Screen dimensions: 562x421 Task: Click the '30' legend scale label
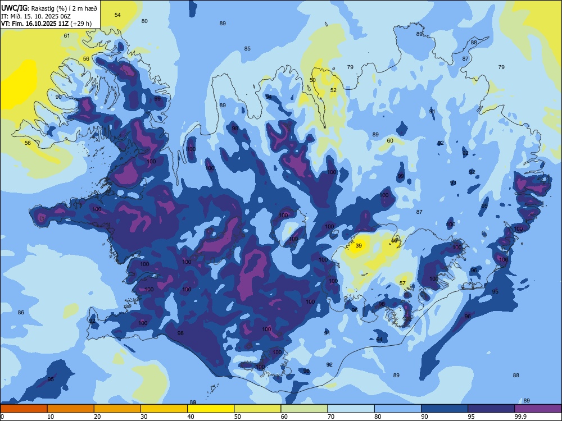click(144, 417)
